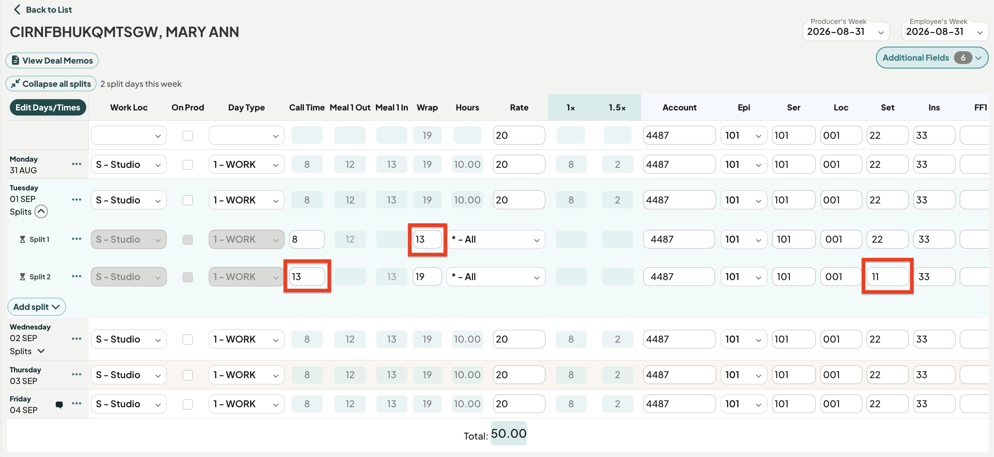The image size is (994, 457).
Task: Click Edit Days/Times button
Action: click(48, 107)
